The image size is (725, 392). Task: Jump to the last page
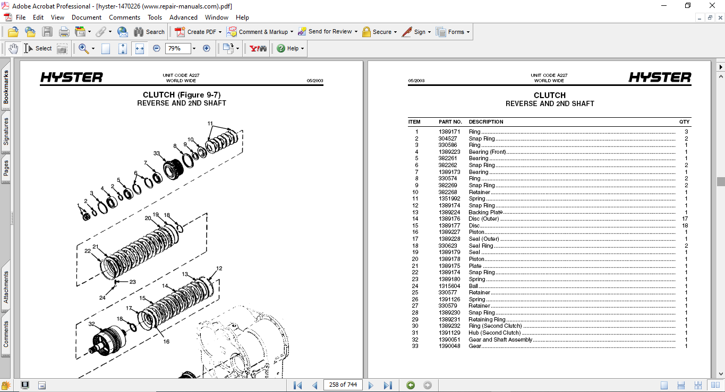click(388, 385)
